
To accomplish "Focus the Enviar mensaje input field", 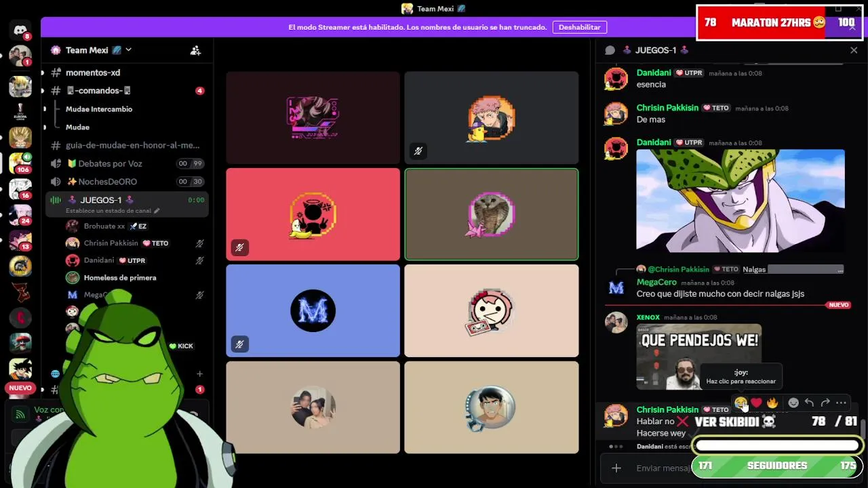I will pyautogui.click(x=663, y=468).
